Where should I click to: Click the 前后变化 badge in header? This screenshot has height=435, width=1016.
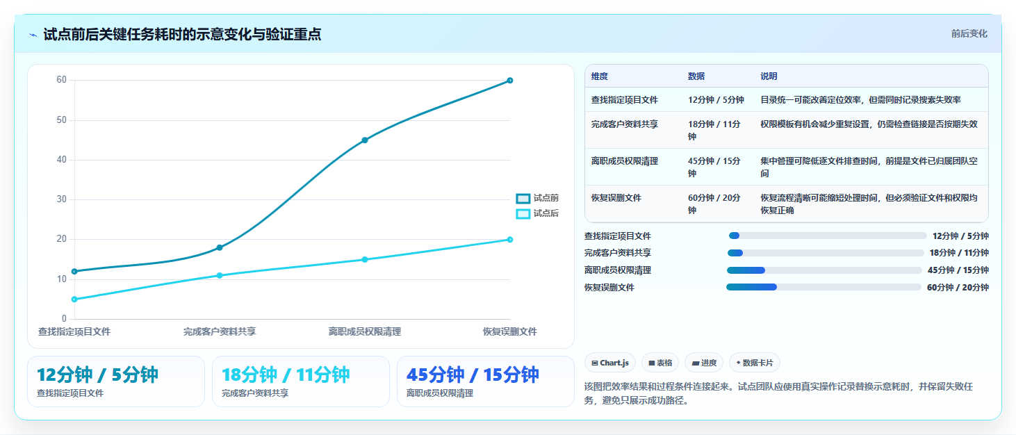[969, 34]
